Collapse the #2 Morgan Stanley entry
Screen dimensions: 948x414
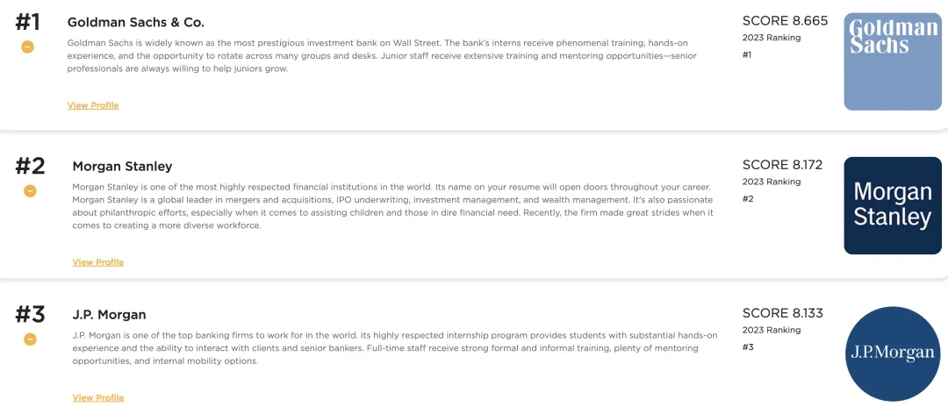[30, 191]
